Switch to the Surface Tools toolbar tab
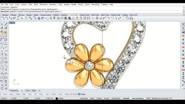Screen dimensions: 185x104 [x=84, y=15]
